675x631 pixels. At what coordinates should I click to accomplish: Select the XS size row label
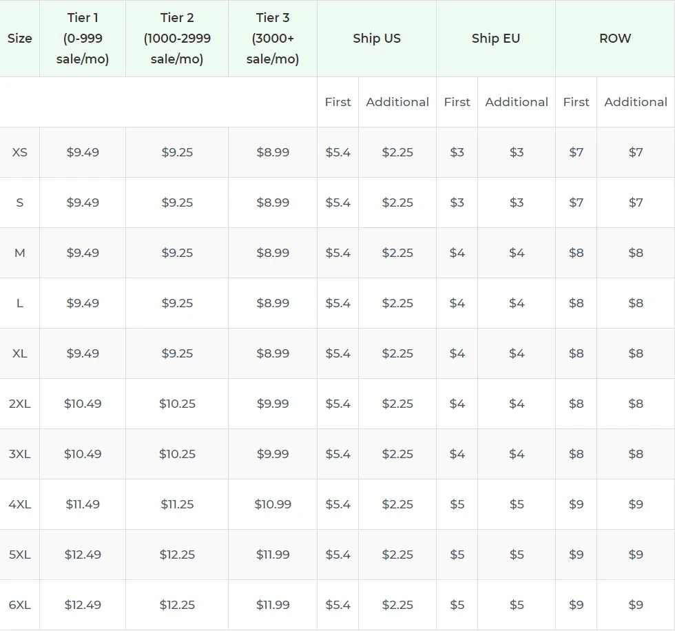click(19, 152)
